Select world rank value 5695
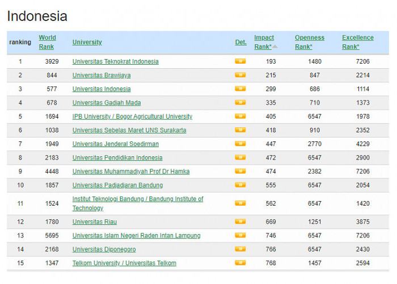Viewport: 397px width, 284px height. click(x=52, y=235)
